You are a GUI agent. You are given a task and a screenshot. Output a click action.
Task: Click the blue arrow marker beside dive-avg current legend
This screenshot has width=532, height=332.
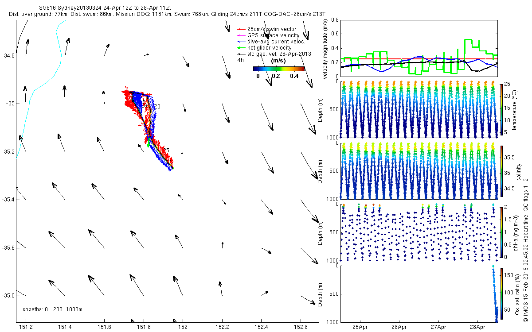[242, 42]
